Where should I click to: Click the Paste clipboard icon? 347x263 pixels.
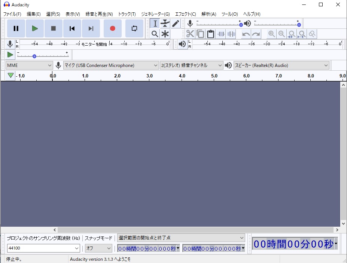coord(210,34)
